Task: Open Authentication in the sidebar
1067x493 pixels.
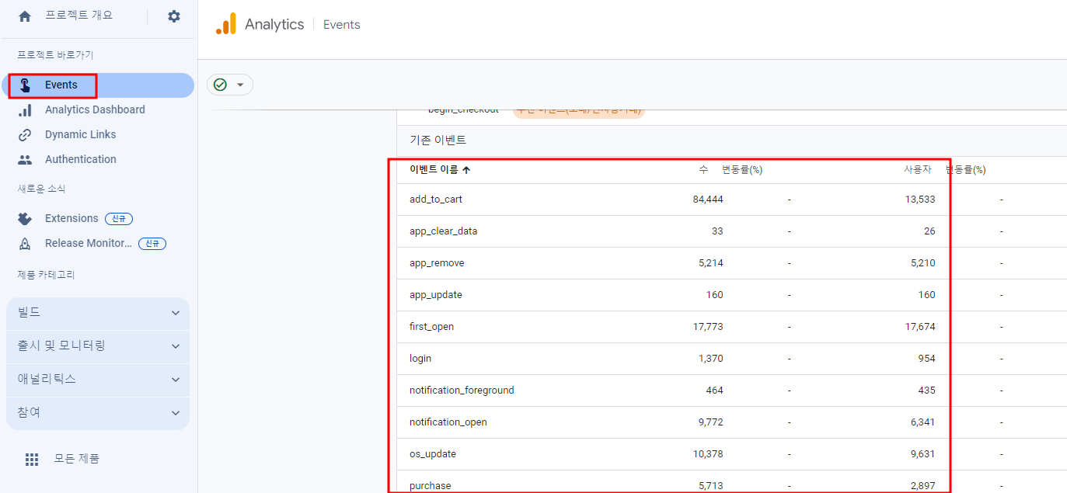Action: pos(81,160)
